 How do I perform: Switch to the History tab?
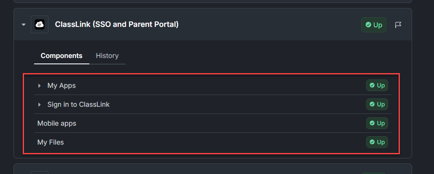[107, 55]
